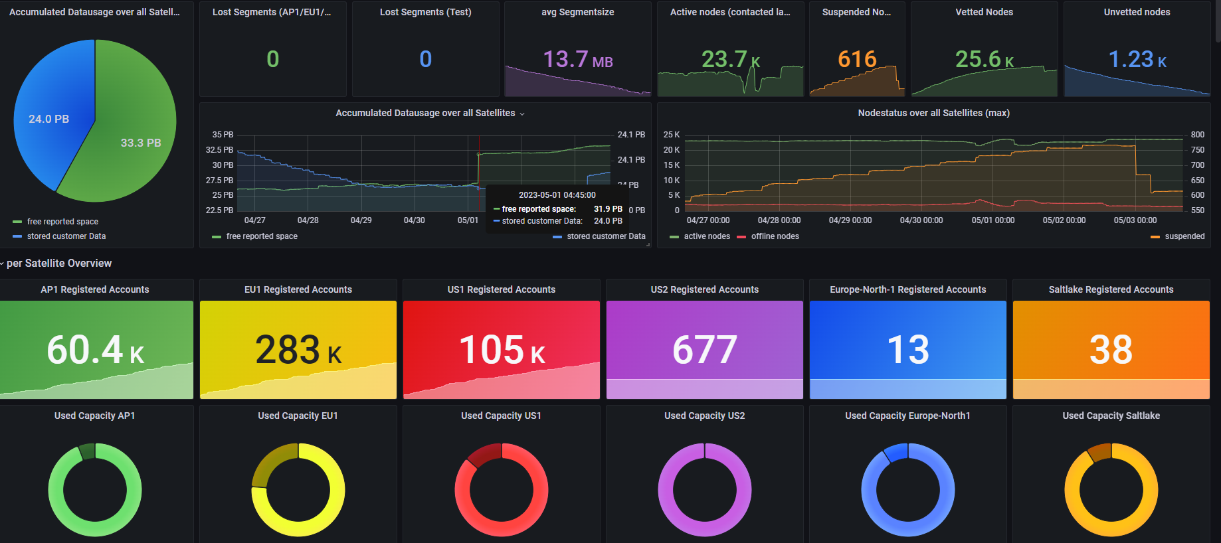
Task: Click the Saltlake Registered Accounts value 38
Action: (x=1111, y=349)
